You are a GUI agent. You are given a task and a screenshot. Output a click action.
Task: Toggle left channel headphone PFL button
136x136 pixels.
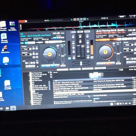coord(70,58)
